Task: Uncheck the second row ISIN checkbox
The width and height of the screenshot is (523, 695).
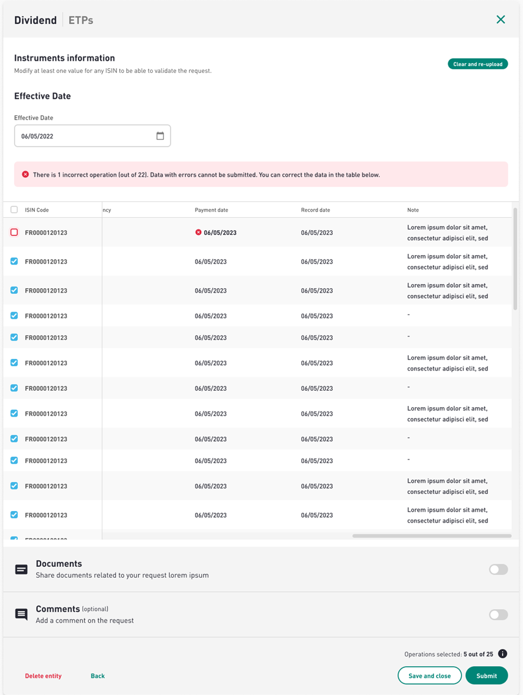Action: coord(14,261)
